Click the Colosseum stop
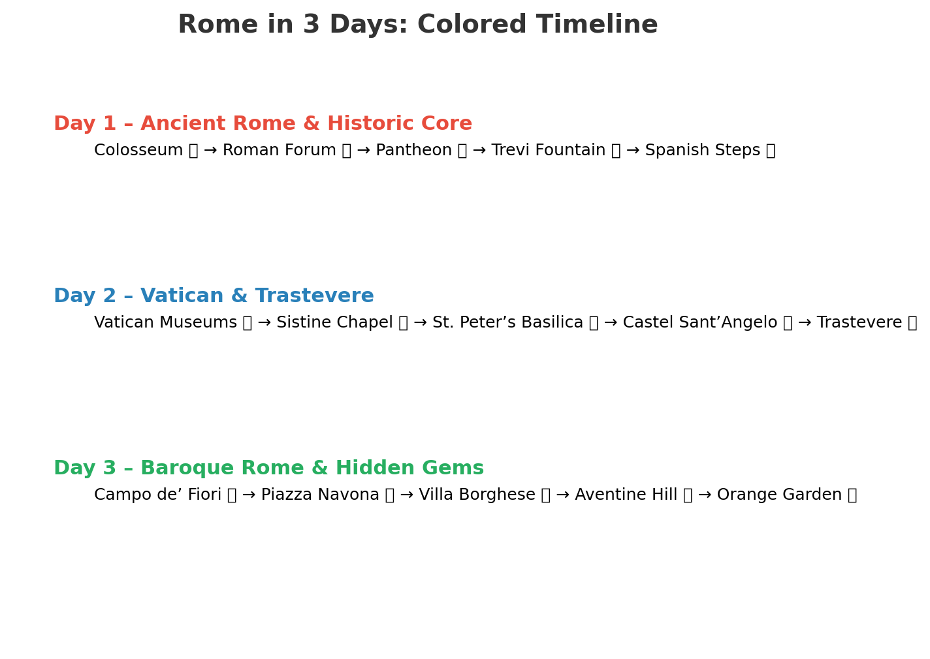Screen dimensions: 930x659 click(x=138, y=150)
